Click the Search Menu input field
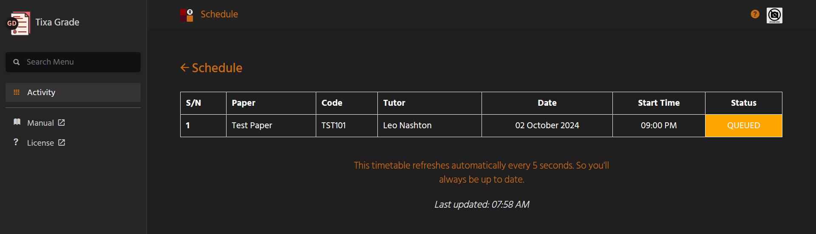 point(73,62)
